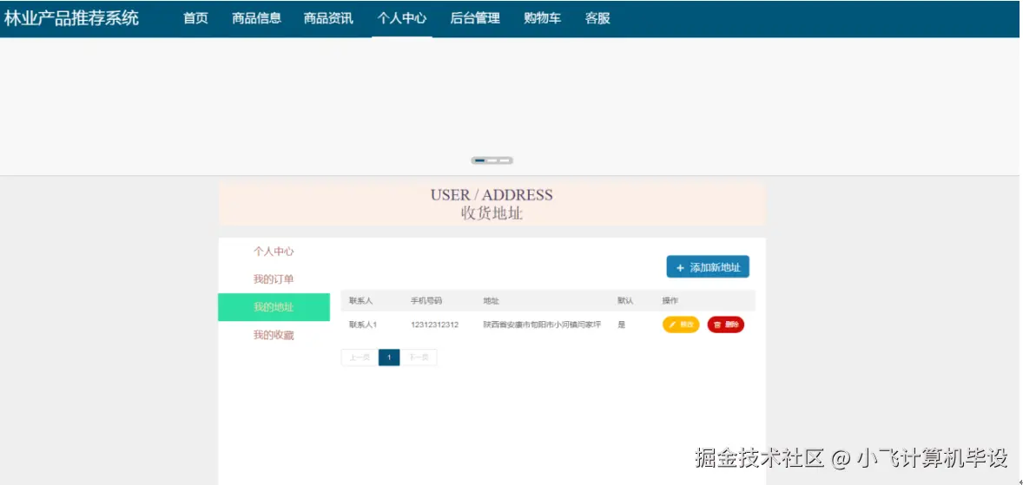This screenshot has height=485, width=1023.
Task: Click the phone number 12312312312
Action: click(434, 324)
